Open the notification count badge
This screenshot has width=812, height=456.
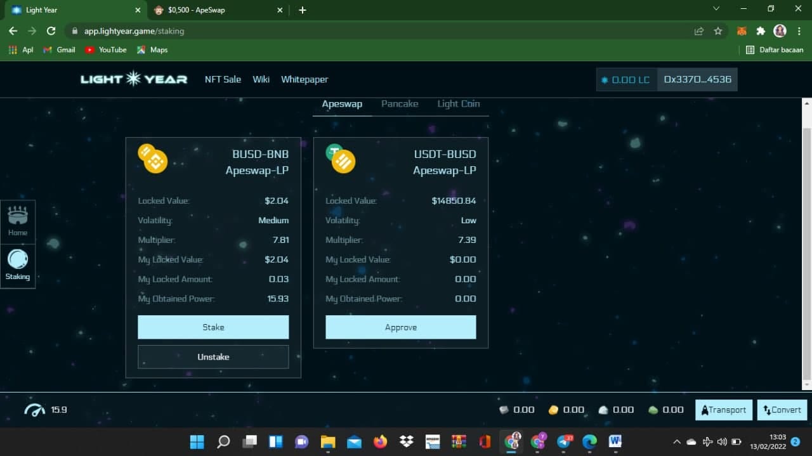click(x=796, y=441)
